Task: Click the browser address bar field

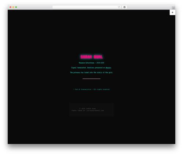Action: 87,7
